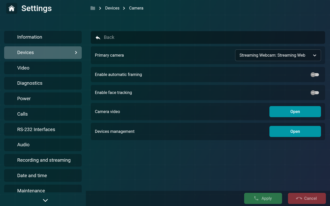Apply the camera settings
Viewport: 330px width, 206px height.
pyautogui.click(x=263, y=198)
